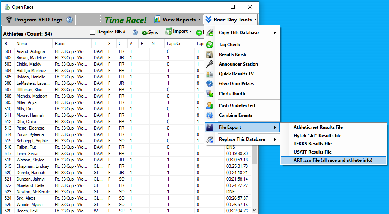The height and width of the screenshot is (214, 389).
Task: Choose Give Door Prizes
Action: pos(242,84)
